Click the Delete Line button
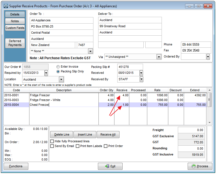The image size is (216, 174). coord(62,135)
